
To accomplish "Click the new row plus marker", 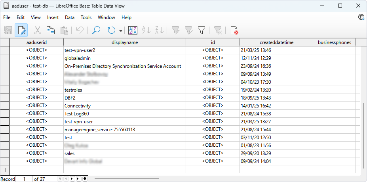I will tap(6, 169).
